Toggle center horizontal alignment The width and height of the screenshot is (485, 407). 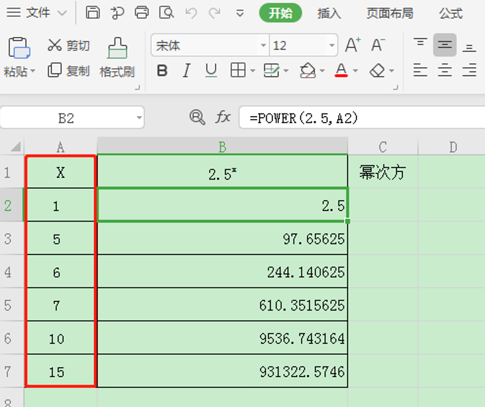pyautogui.click(x=445, y=70)
